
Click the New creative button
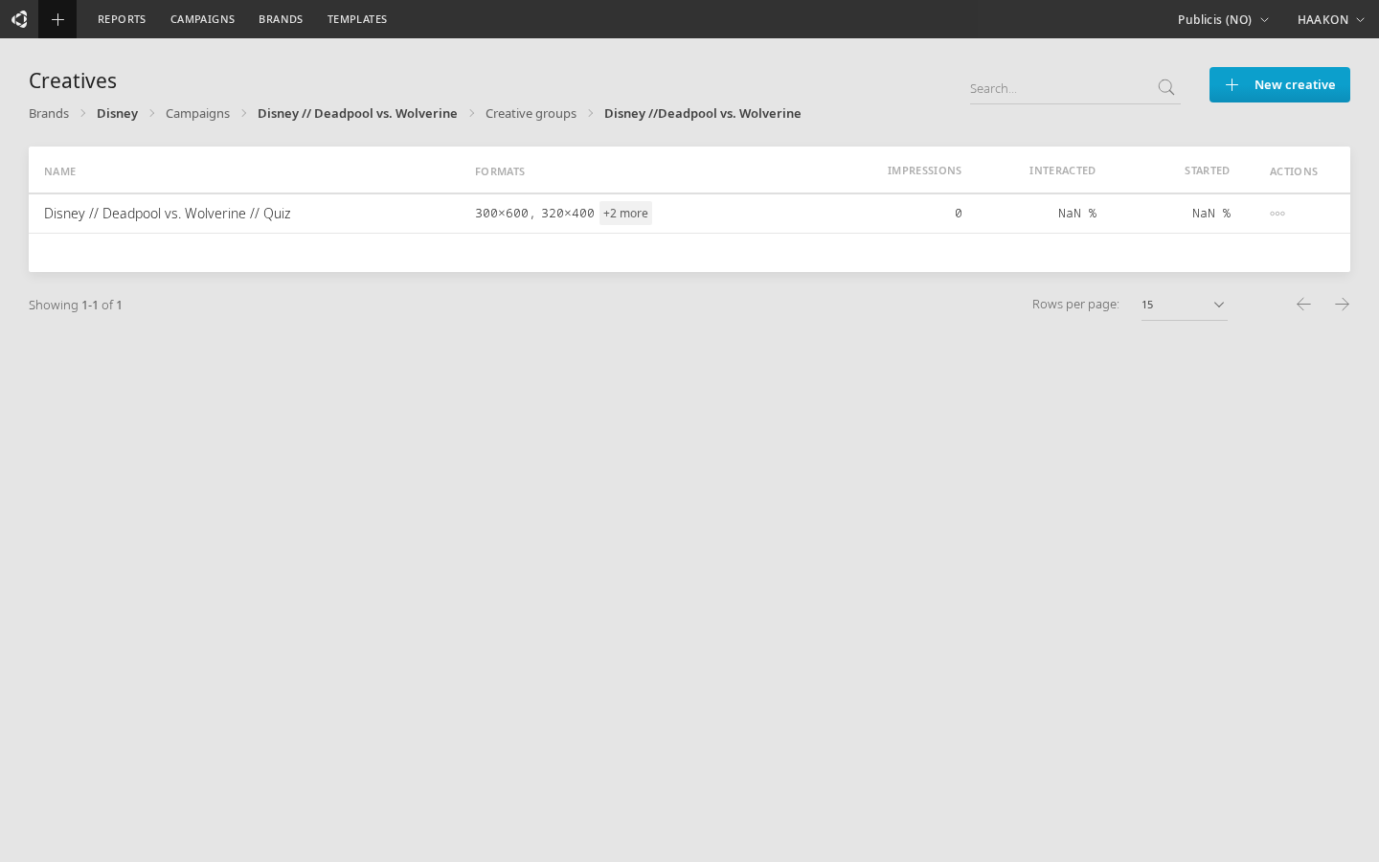1279,84
